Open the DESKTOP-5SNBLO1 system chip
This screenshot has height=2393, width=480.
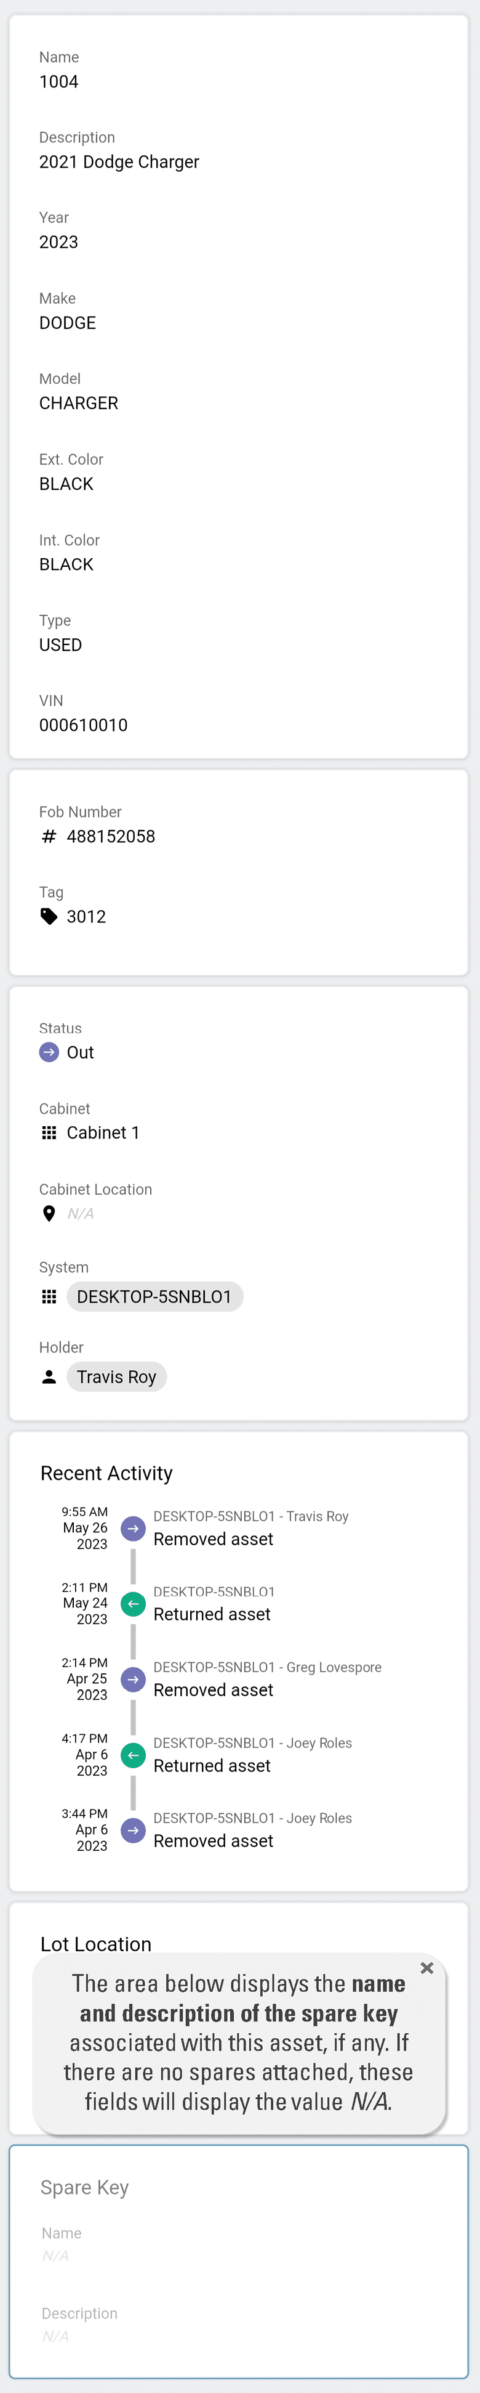(x=154, y=1297)
